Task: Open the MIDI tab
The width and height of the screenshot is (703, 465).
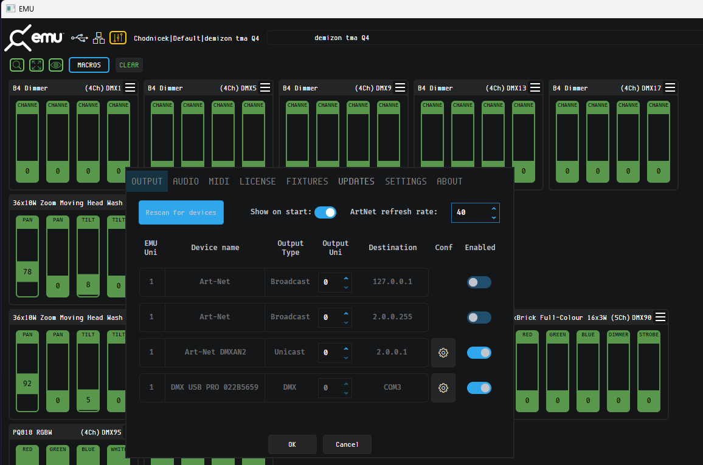Action: [219, 182]
